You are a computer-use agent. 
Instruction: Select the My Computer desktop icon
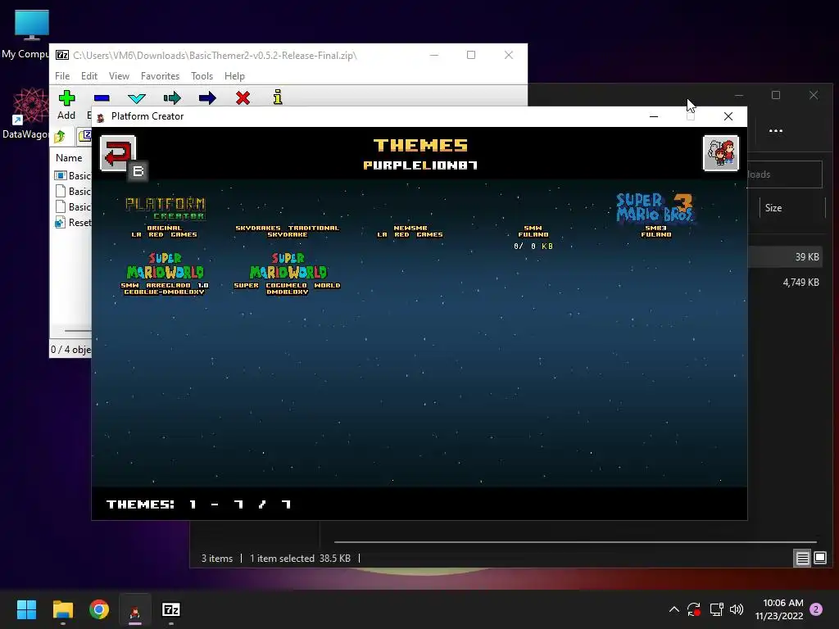[31, 34]
